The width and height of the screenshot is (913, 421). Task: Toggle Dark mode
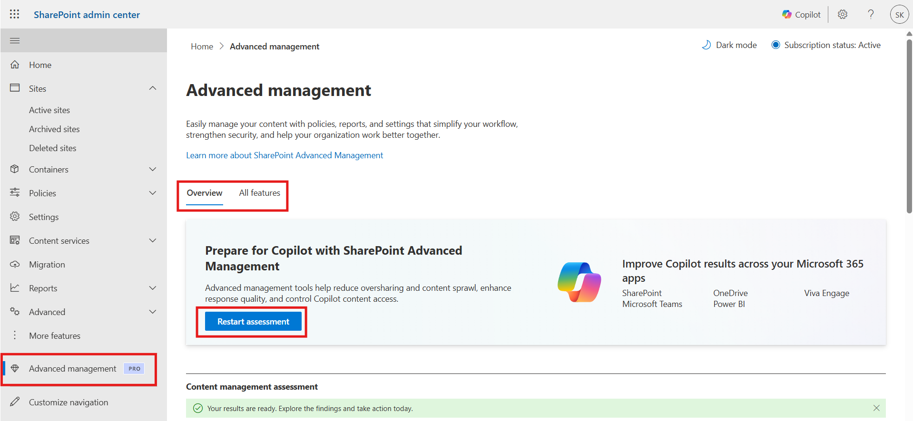click(729, 45)
